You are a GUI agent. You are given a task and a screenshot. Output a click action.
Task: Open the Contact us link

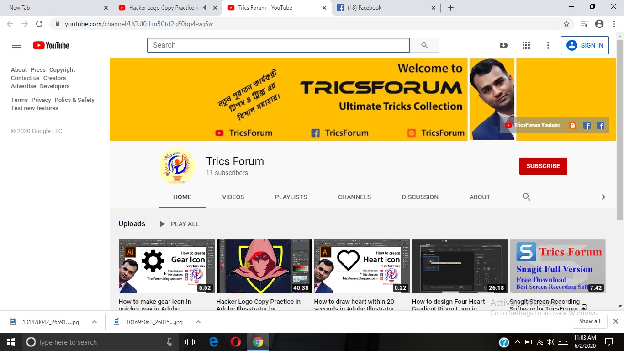[25, 78]
